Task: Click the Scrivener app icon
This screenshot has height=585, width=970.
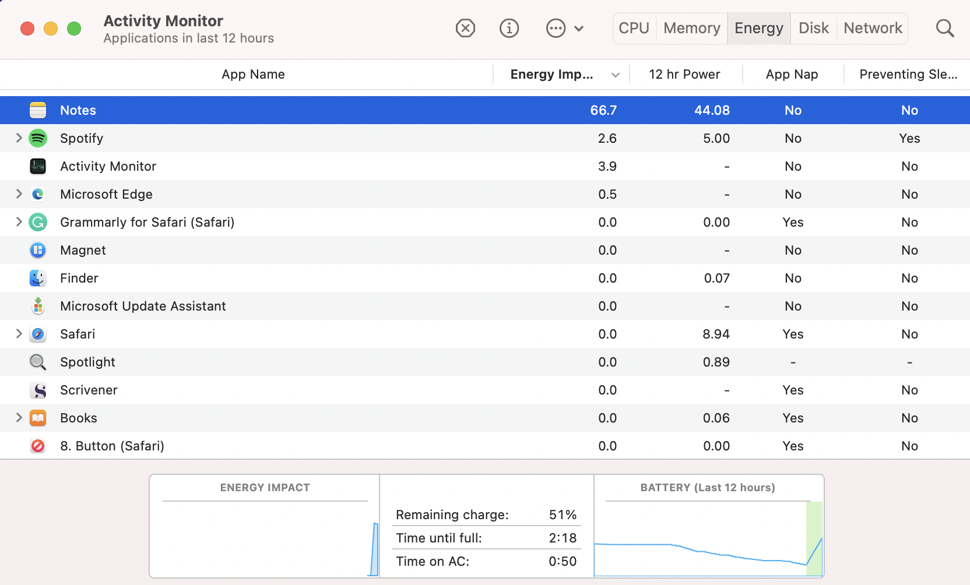Action: click(x=38, y=390)
